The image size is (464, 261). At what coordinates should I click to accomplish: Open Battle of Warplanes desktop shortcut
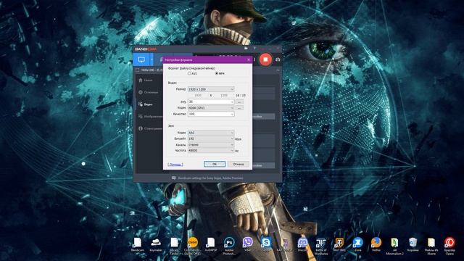[x=320, y=246]
